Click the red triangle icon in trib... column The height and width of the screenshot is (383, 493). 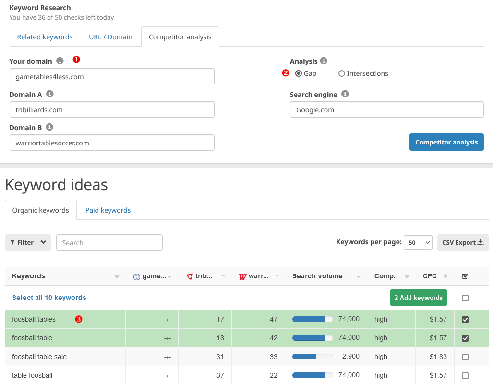[189, 277]
